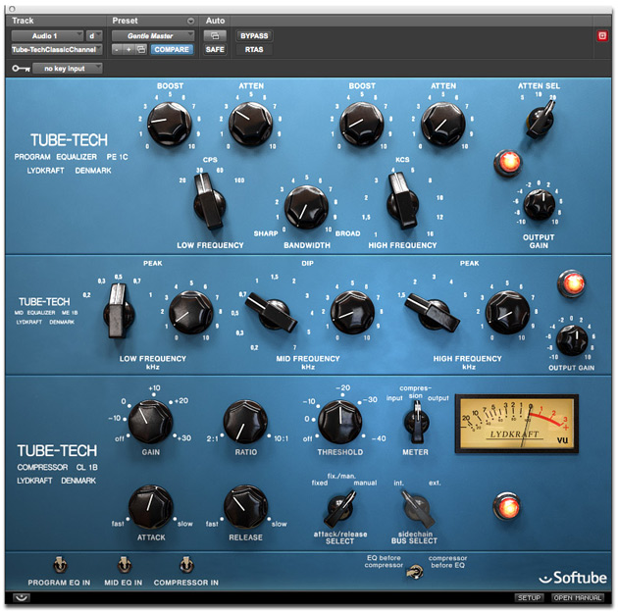
Task: Select the next preset plus button
Action: [x=129, y=50]
